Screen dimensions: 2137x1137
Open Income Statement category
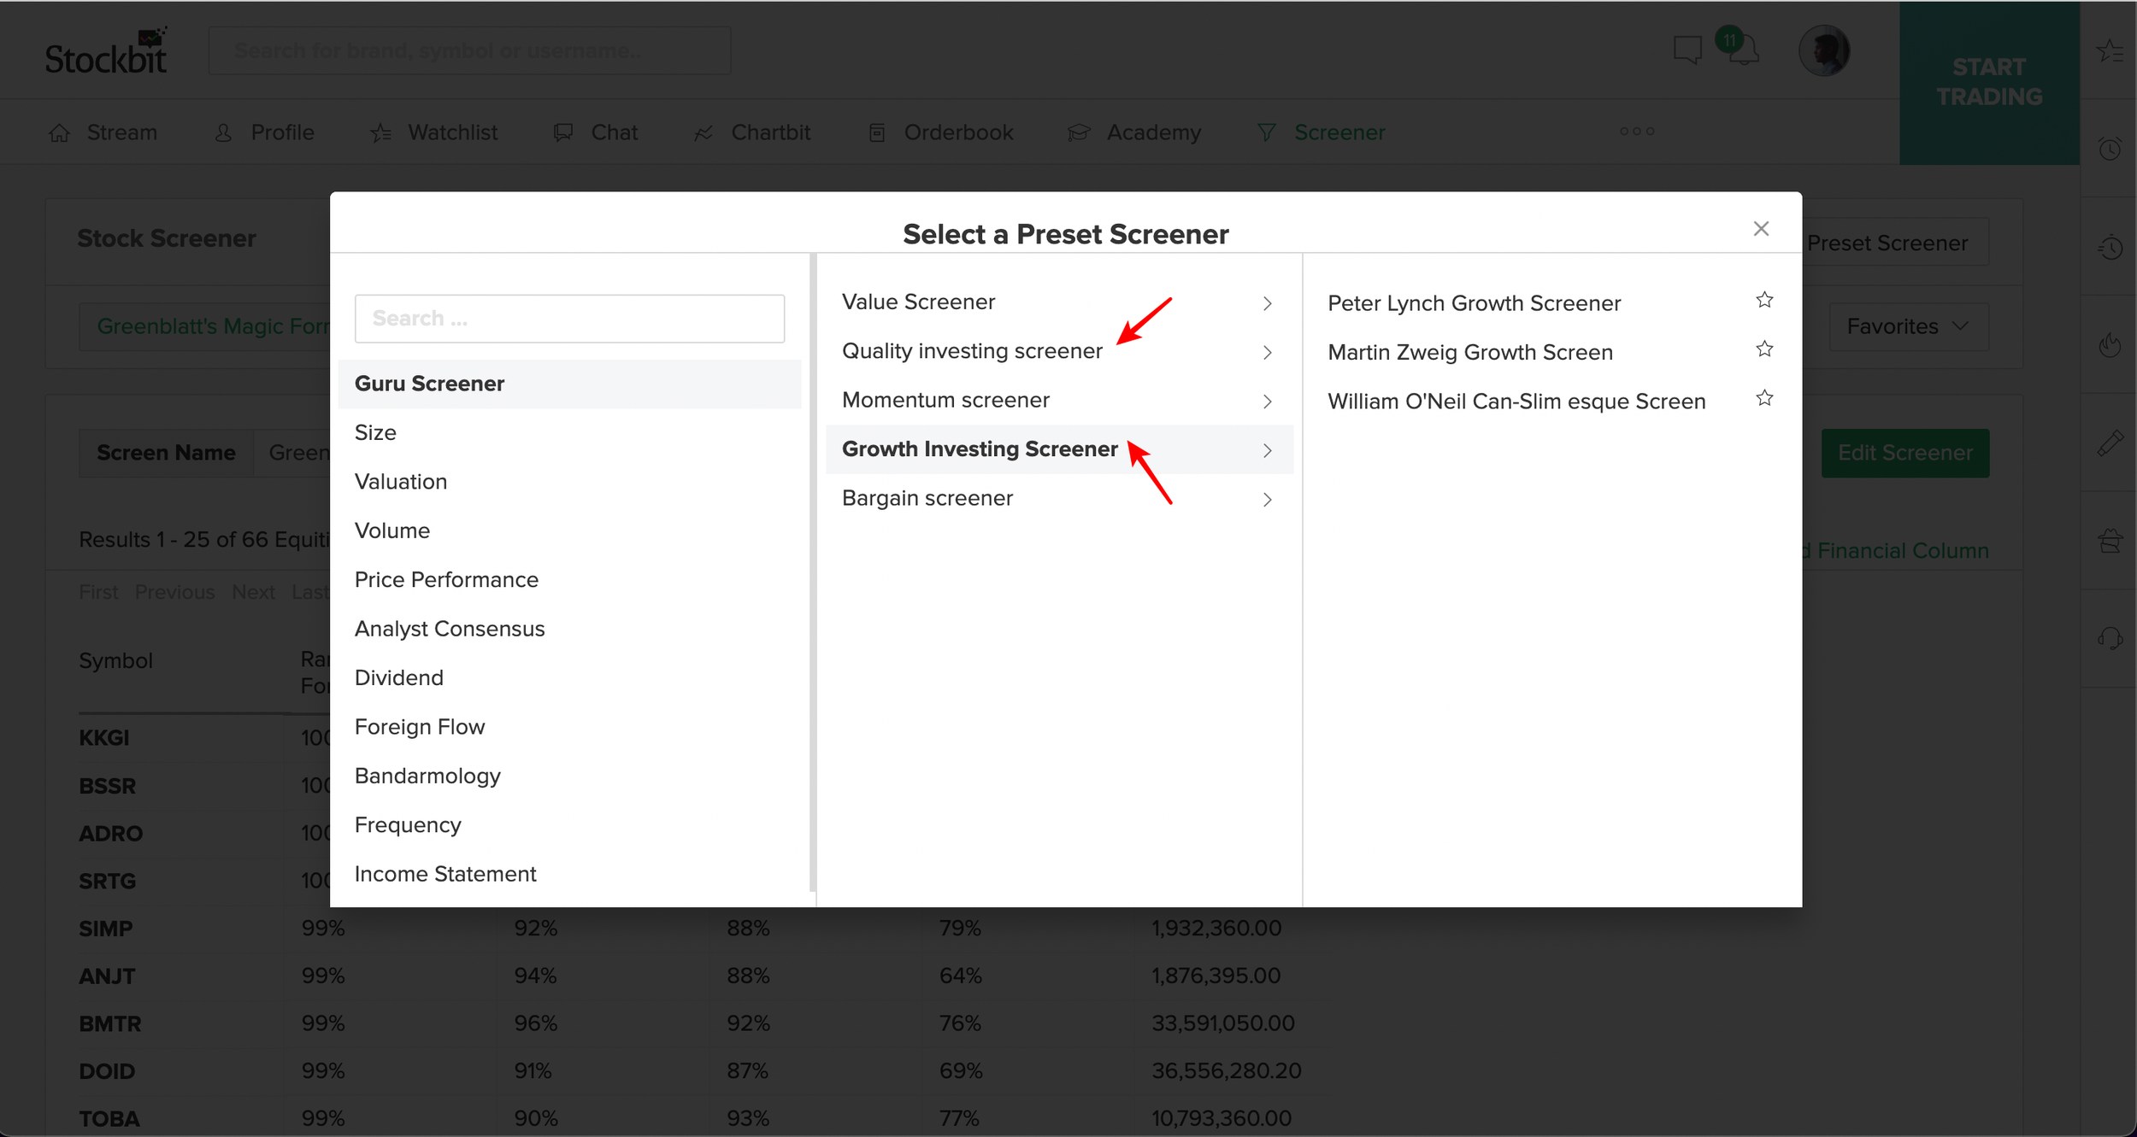[x=569, y=874]
